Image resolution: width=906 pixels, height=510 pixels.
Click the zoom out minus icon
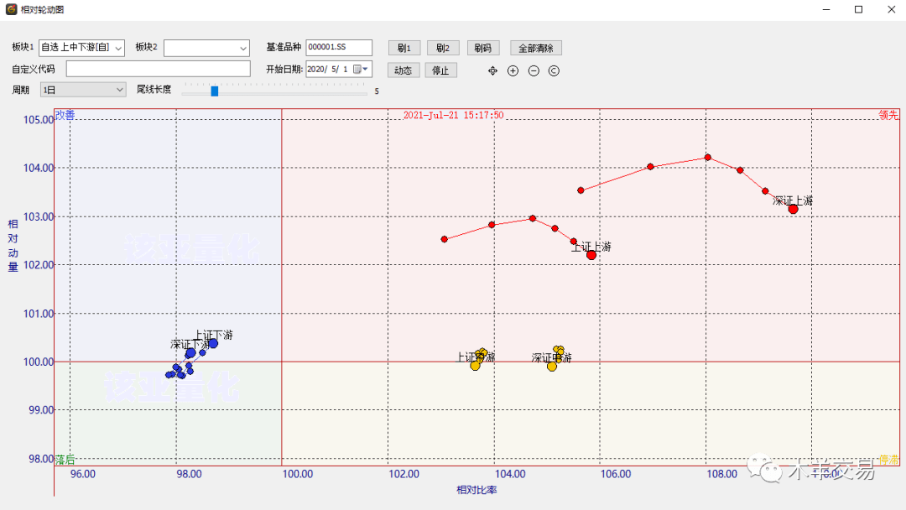(x=534, y=70)
